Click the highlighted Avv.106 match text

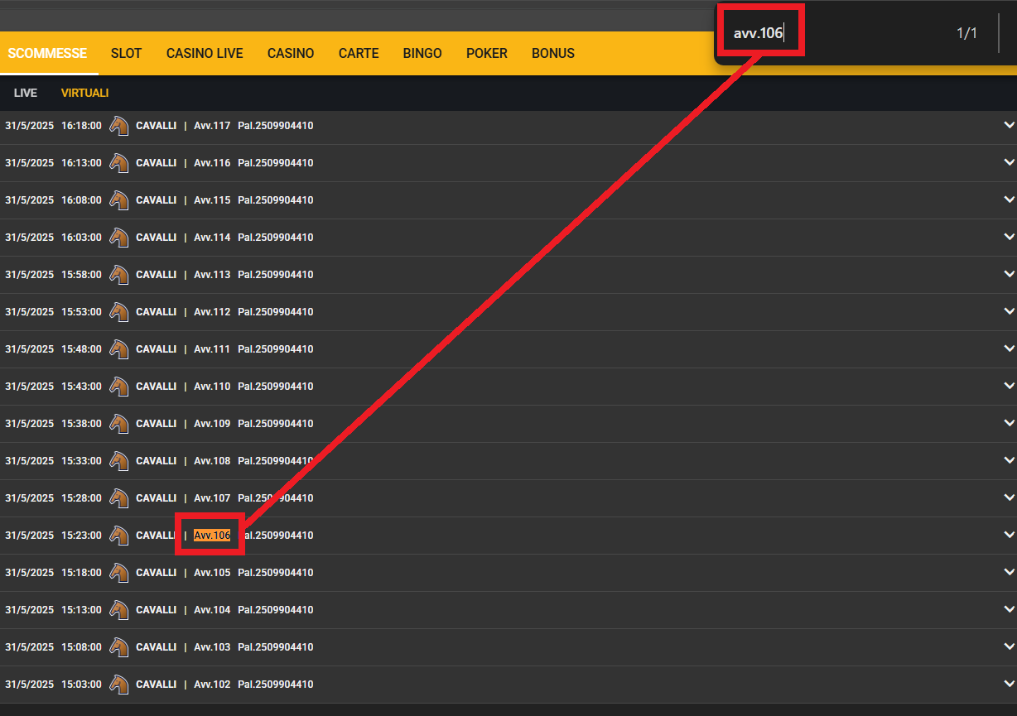(x=212, y=536)
